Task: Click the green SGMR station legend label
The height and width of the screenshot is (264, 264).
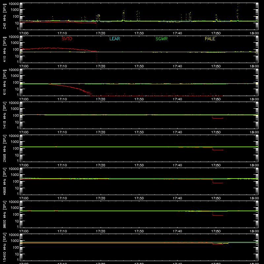Action: coord(161,39)
